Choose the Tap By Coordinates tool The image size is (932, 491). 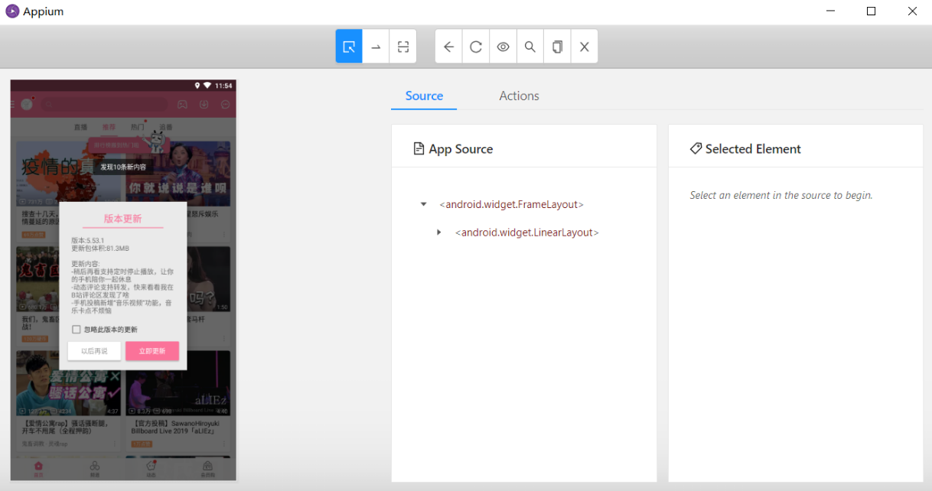point(403,47)
